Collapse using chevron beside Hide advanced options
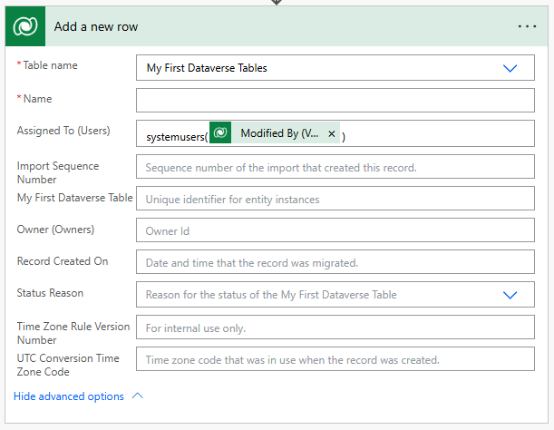This screenshot has height=430, width=554. click(x=138, y=396)
